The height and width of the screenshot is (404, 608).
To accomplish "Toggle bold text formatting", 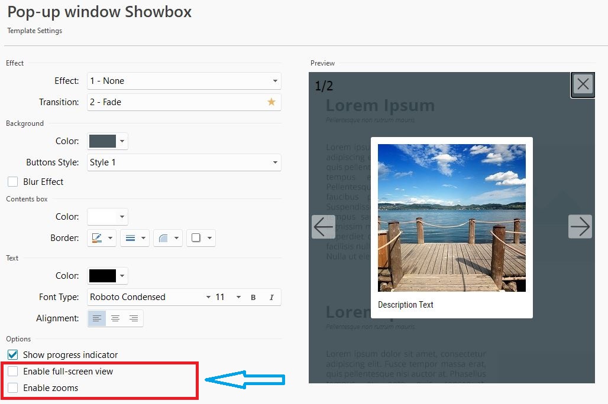I will coord(253,297).
